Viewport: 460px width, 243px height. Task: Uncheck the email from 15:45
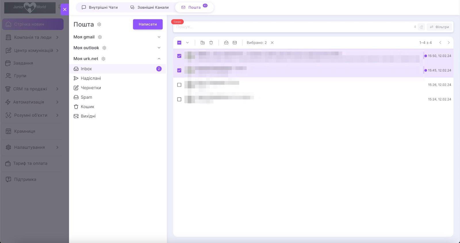179,70
